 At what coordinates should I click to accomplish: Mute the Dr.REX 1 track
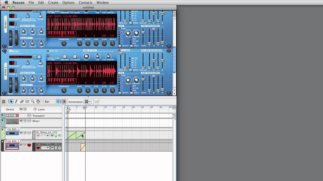coord(21,133)
